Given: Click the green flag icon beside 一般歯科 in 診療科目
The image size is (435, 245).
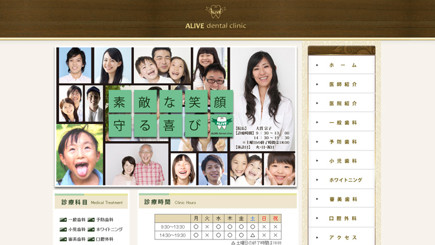Looking at the screenshot, I should (x=63, y=220).
